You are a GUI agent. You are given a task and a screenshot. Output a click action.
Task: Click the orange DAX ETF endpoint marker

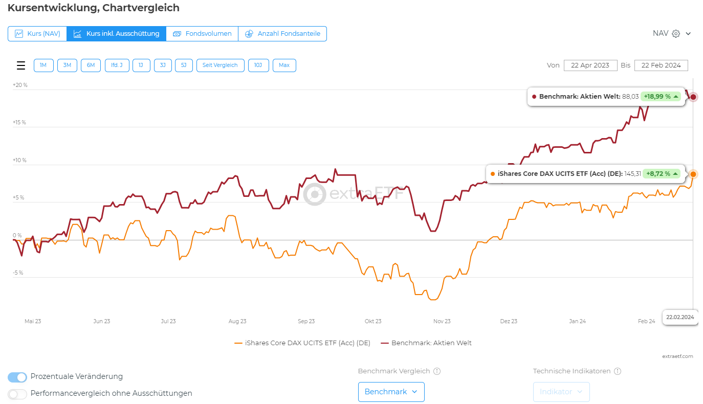pyautogui.click(x=693, y=174)
